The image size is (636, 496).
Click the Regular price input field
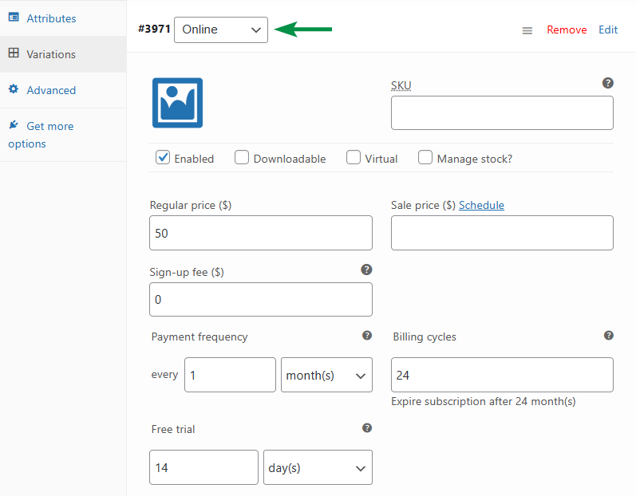point(261,233)
